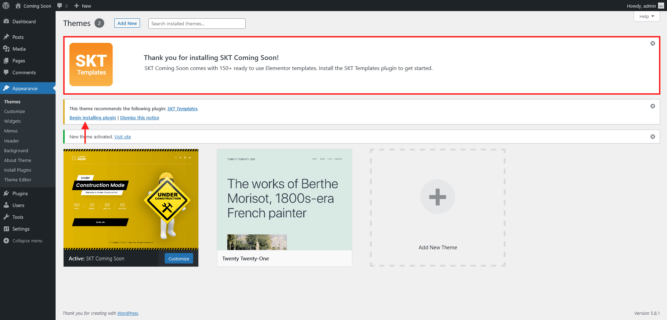Click the Users person icon
667x320 pixels.
point(6,205)
